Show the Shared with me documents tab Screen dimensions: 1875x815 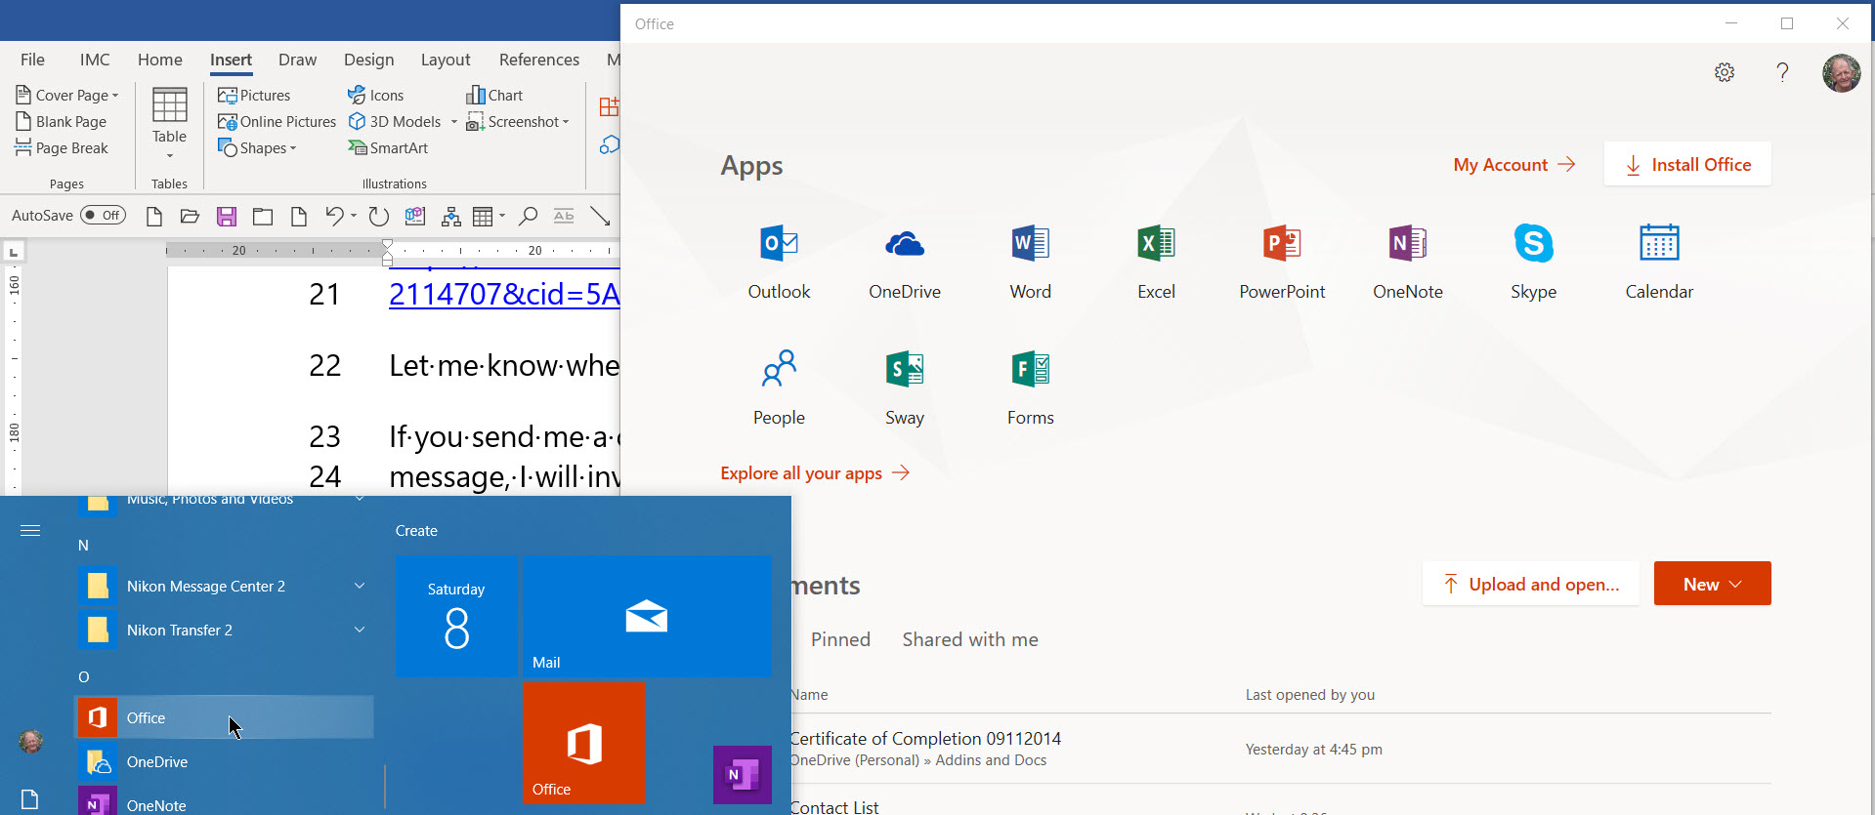[970, 639]
